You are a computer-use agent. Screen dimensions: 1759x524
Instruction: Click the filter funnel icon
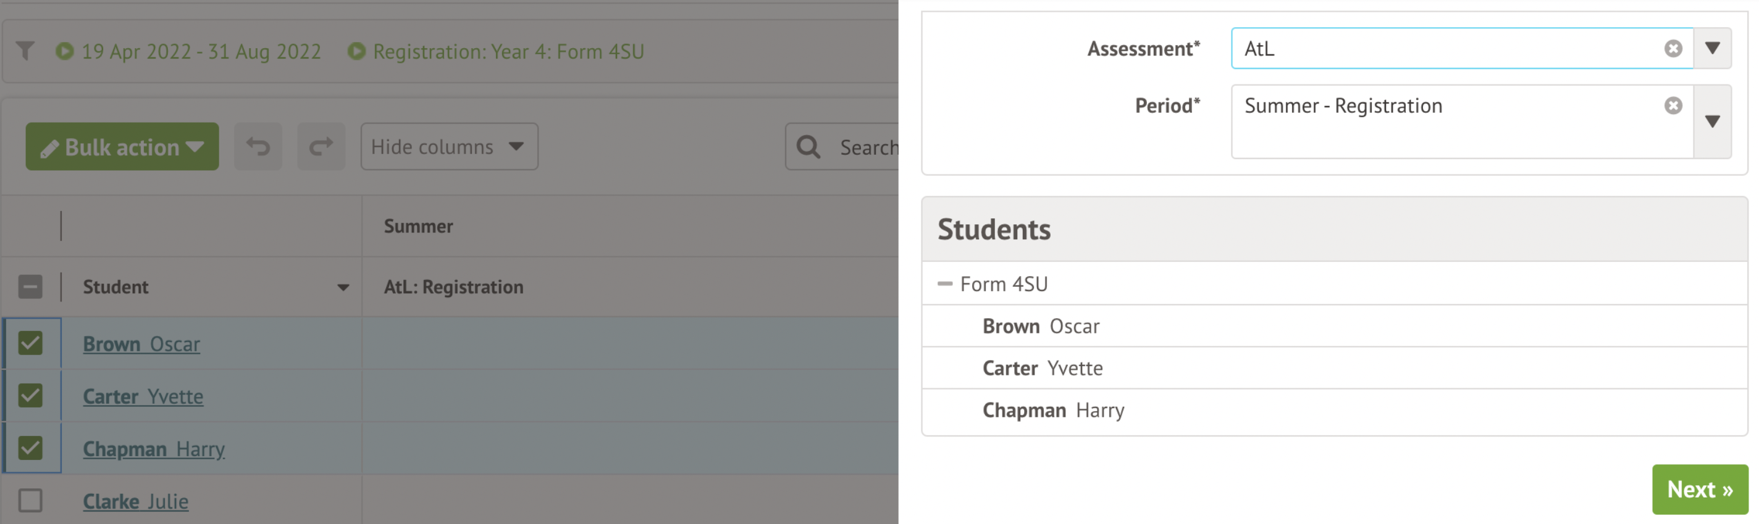[25, 51]
